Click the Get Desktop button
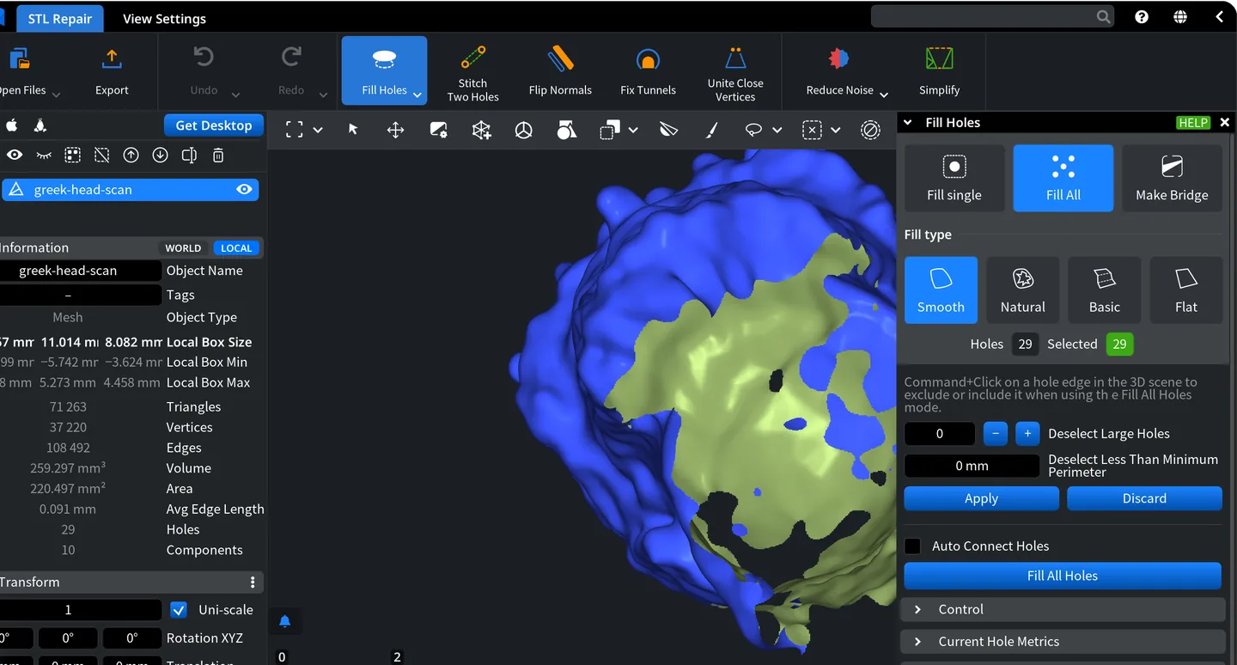The height and width of the screenshot is (665, 1237). [213, 125]
